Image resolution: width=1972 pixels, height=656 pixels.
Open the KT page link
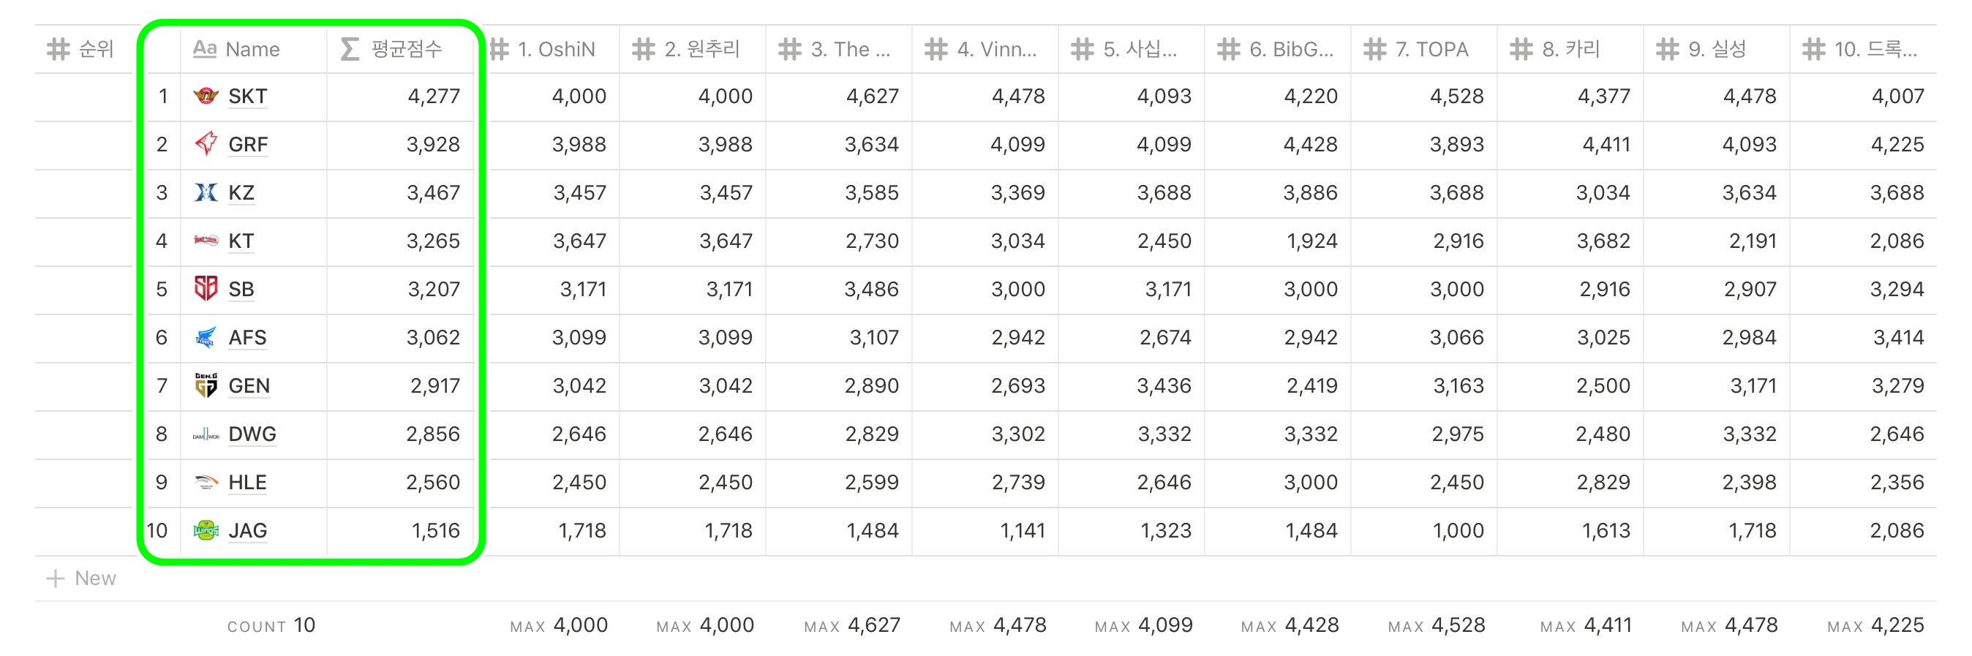(241, 241)
